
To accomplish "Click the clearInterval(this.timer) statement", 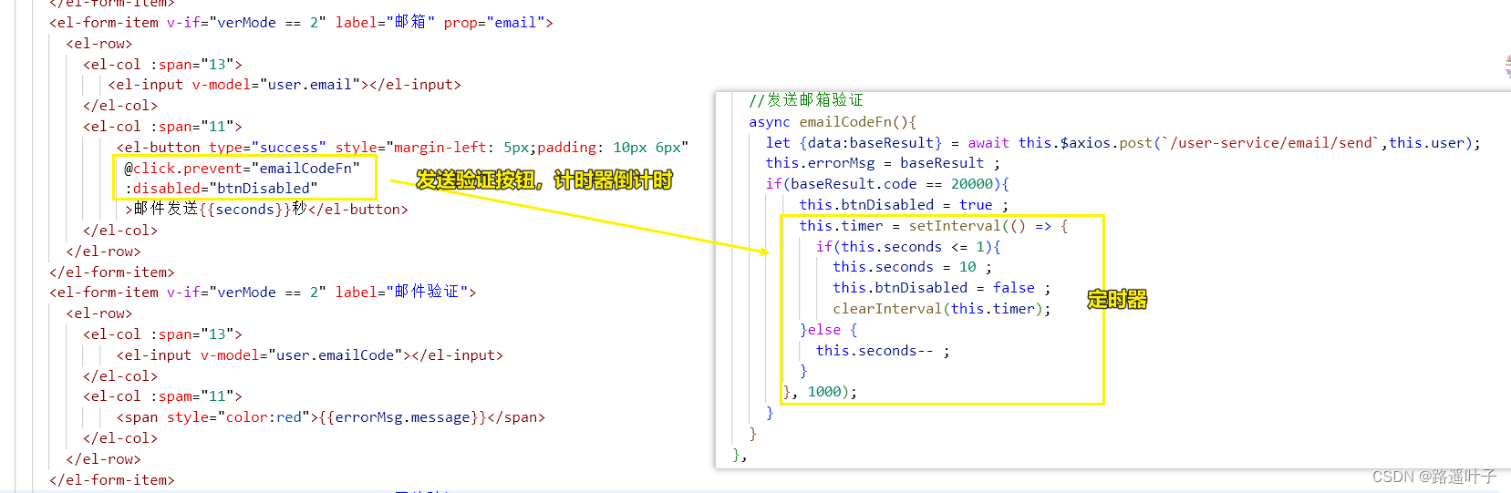I will click(x=941, y=309).
